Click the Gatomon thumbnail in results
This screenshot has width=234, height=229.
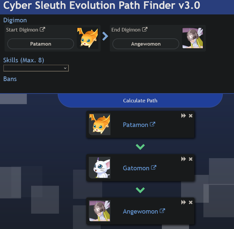click(x=100, y=168)
